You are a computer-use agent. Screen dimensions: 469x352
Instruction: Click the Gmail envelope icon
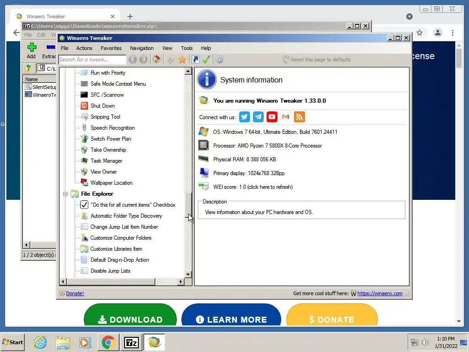tap(286, 117)
